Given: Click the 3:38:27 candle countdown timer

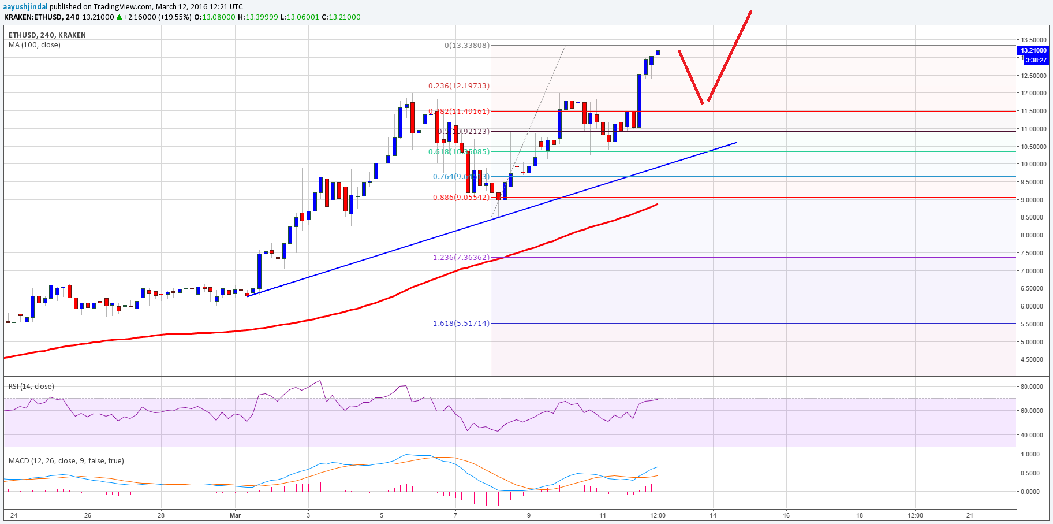Looking at the screenshot, I should pyautogui.click(x=1035, y=60).
